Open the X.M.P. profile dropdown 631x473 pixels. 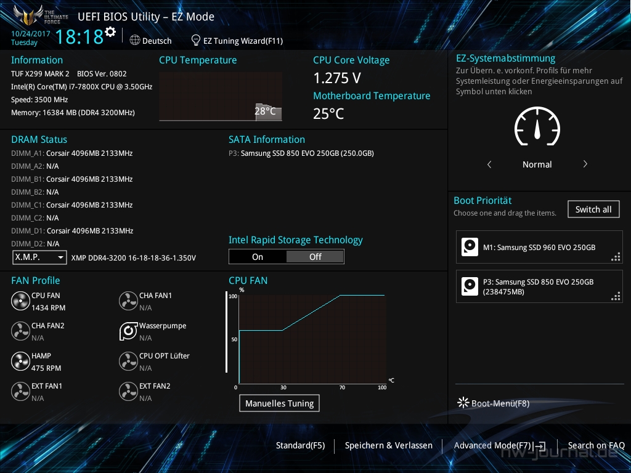pyautogui.click(x=39, y=257)
